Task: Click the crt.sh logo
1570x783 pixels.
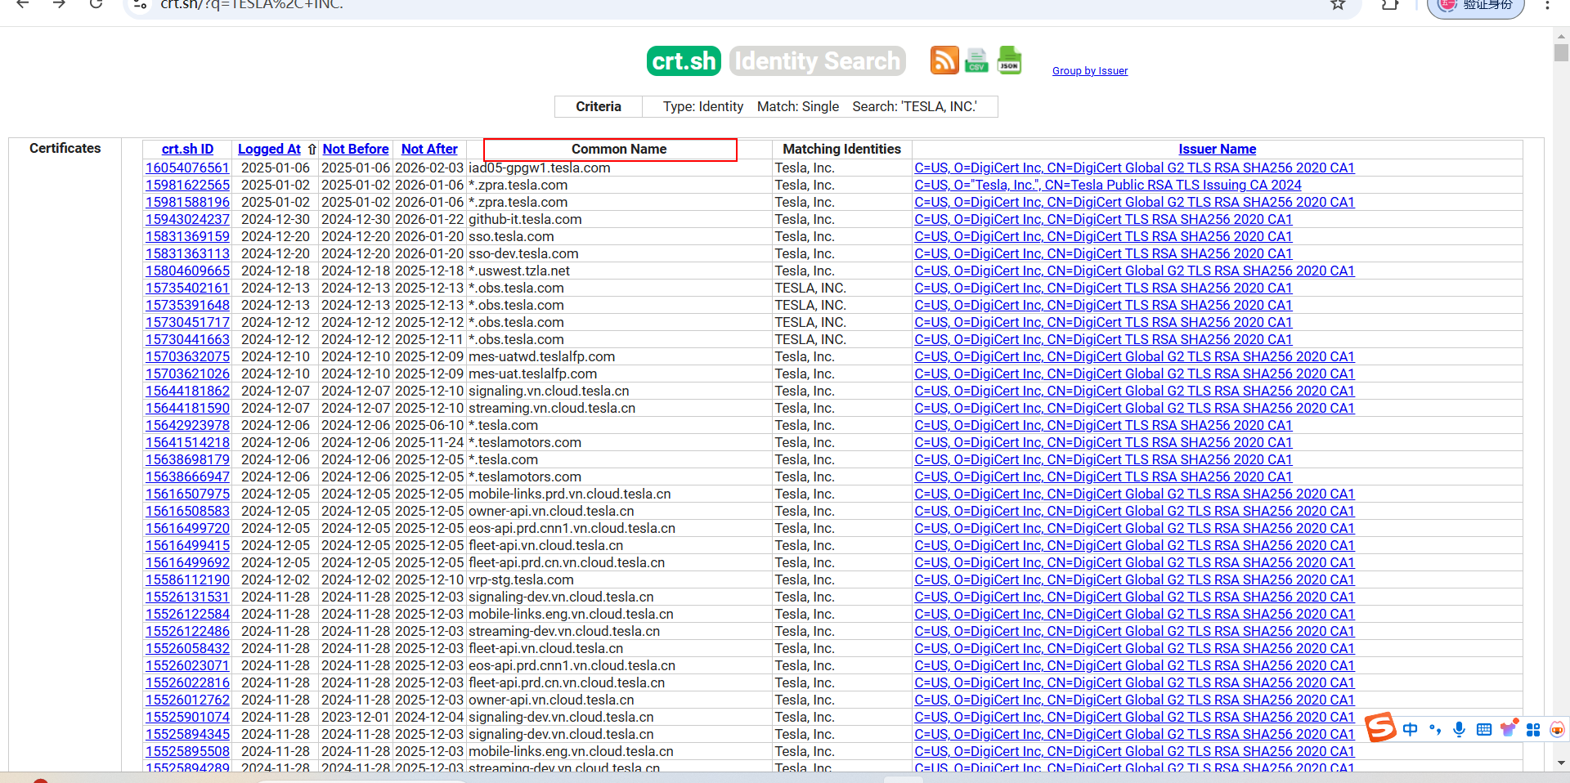Action: point(684,61)
